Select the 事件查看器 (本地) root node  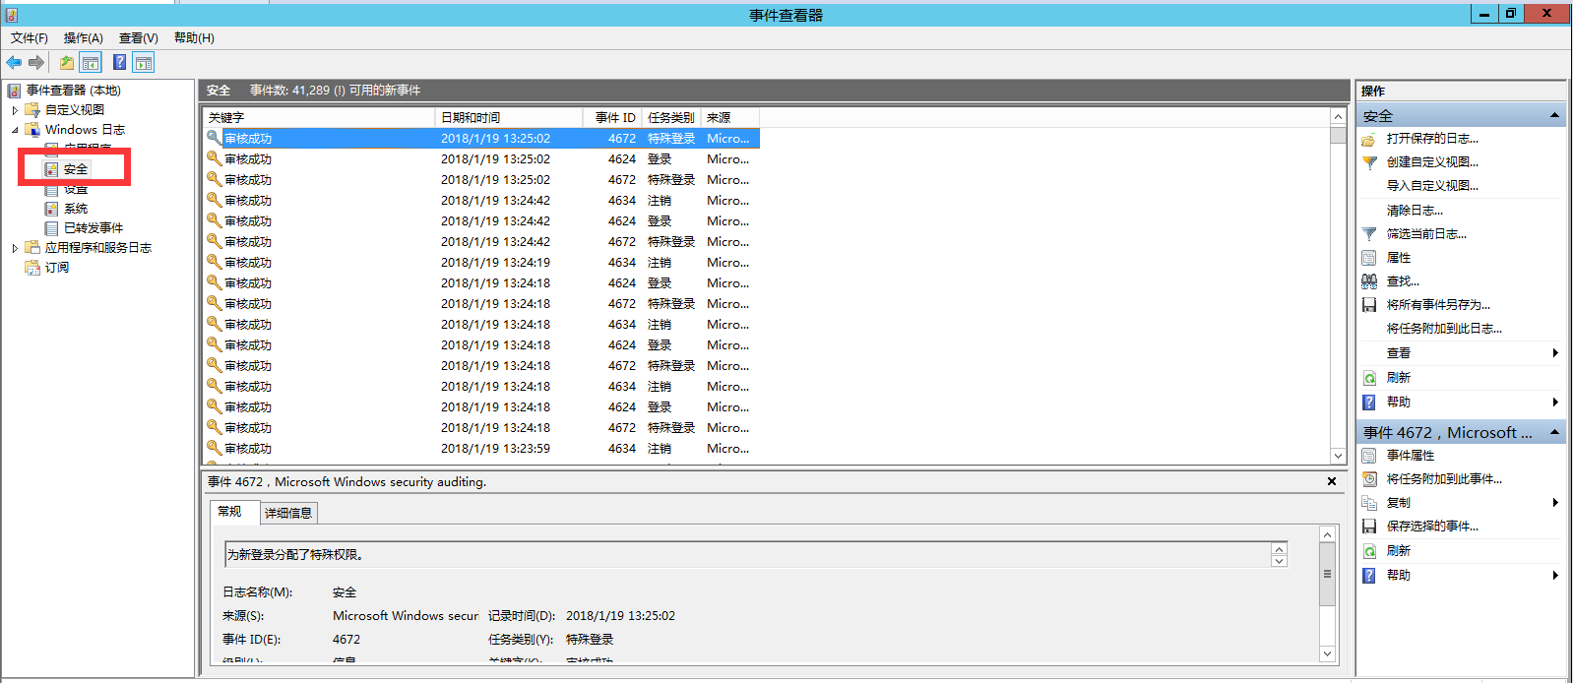coord(74,91)
